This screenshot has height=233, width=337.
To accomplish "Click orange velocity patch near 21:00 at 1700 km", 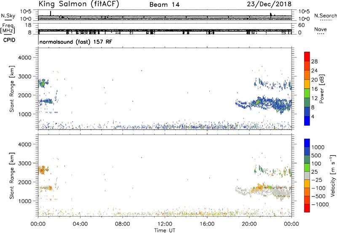I will (x=259, y=187).
